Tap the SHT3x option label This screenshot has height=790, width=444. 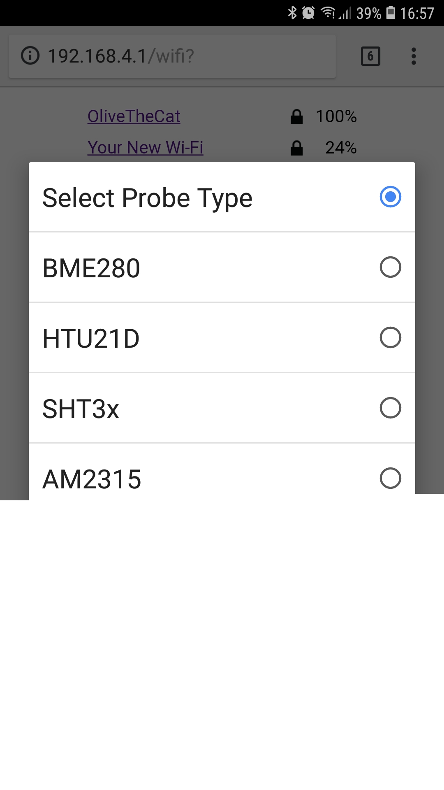coord(81,409)
